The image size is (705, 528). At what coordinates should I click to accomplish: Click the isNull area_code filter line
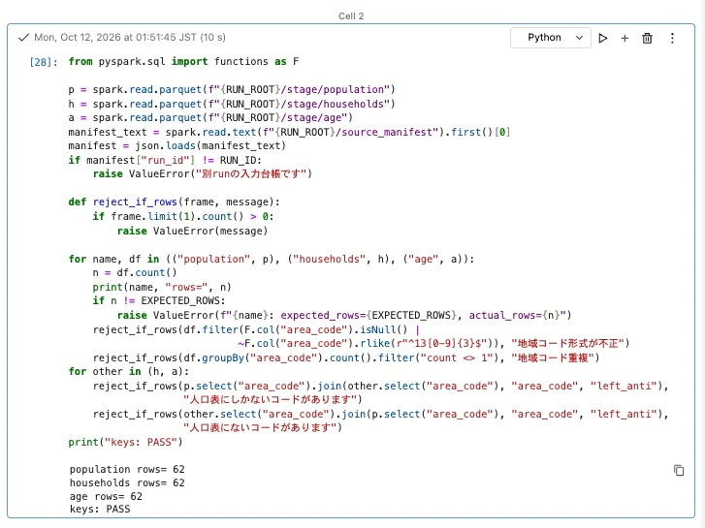click(x=256, y=329)
